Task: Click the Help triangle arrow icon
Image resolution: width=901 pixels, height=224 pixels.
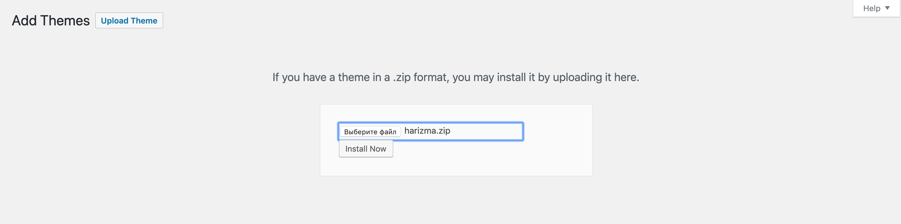Action: point(887,8)
